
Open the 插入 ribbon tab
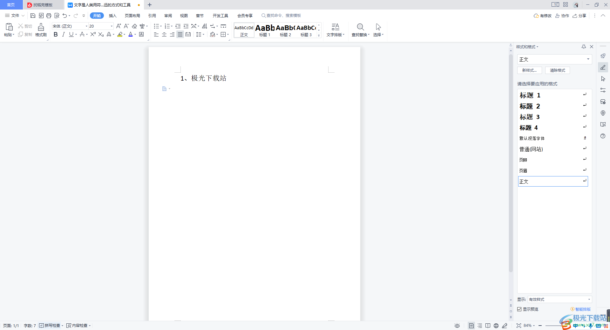[113, 16]
